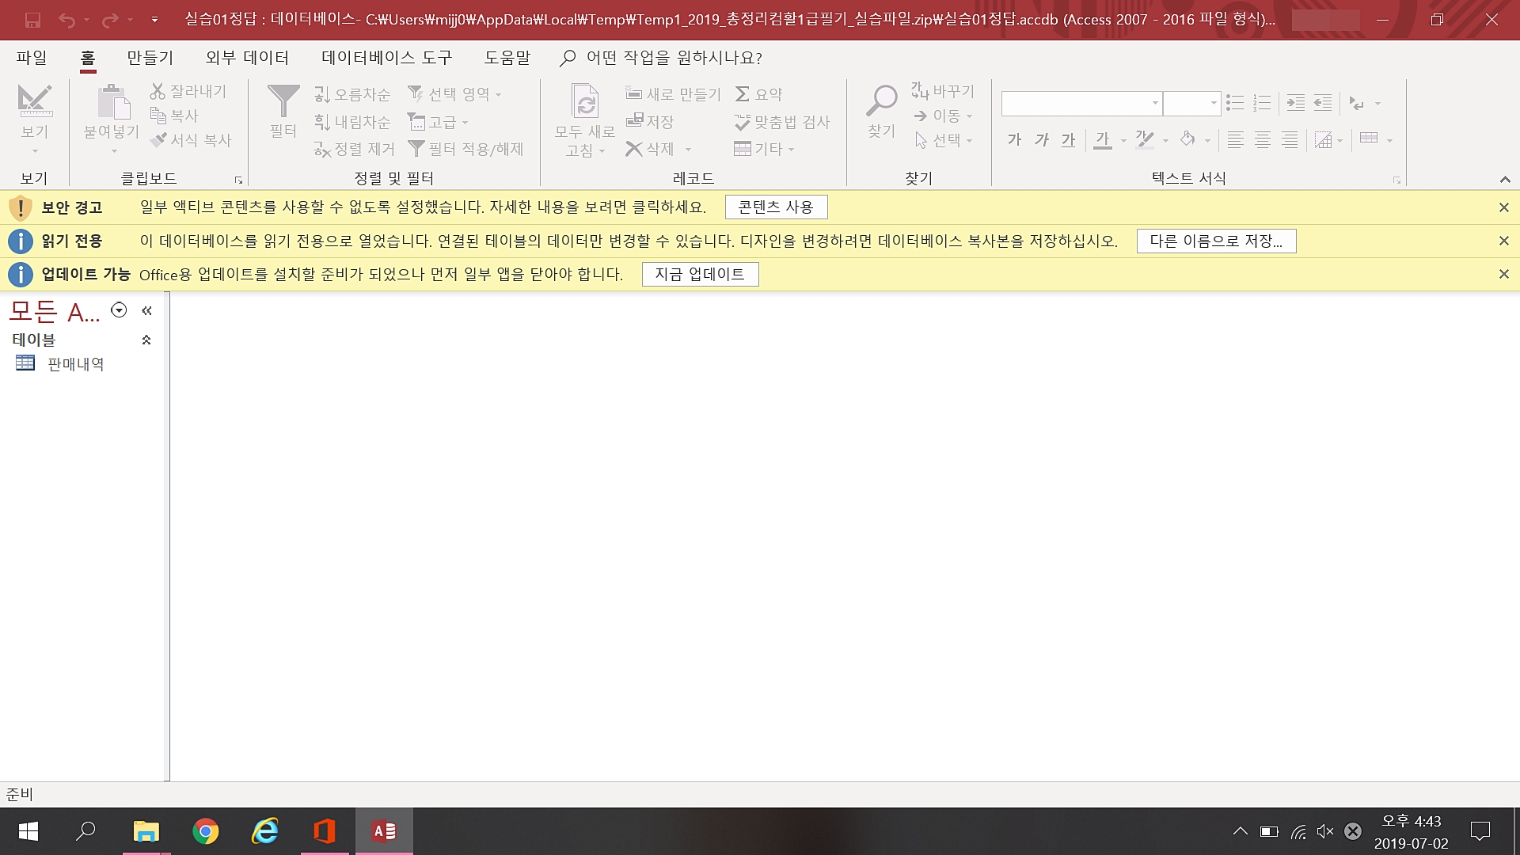Click the Find magnifier icon

coord(881,103)
